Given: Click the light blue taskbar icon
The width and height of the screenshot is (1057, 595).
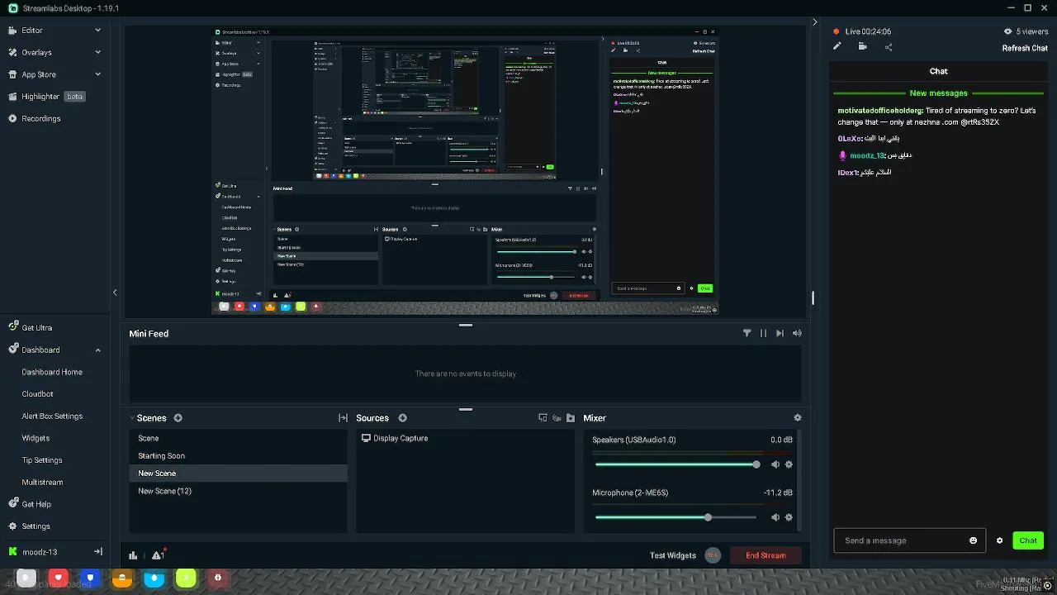Looking at the screenshot, I should [154, 578].
